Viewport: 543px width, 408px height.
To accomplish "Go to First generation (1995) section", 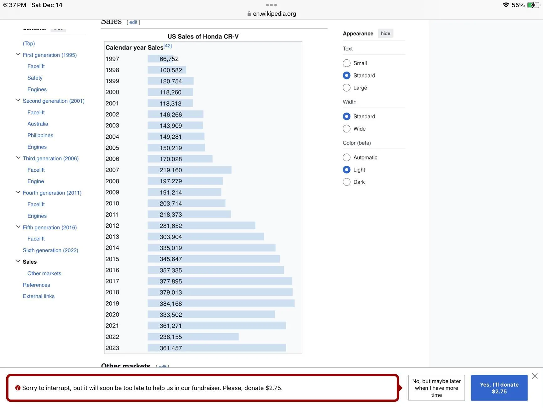I will [x=50, y=55].
